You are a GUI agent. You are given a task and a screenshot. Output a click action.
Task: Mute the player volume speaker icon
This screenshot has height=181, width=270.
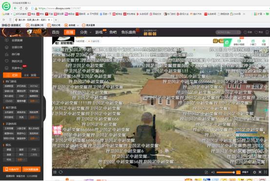coord(213,172)
